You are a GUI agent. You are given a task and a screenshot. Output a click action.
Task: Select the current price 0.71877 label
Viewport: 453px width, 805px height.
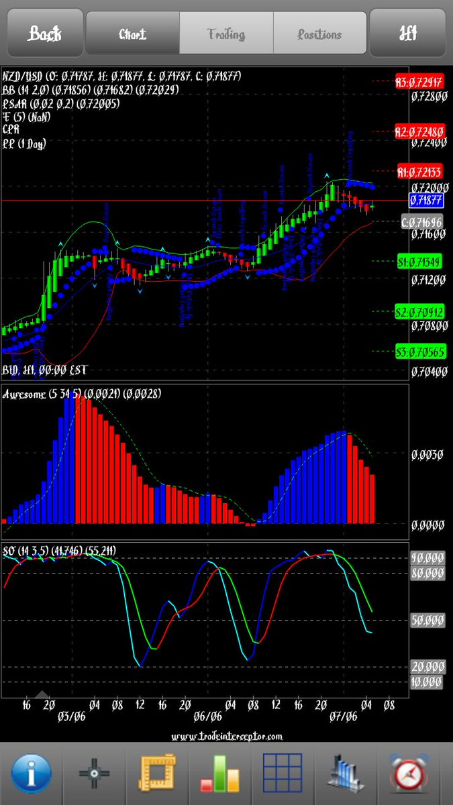pyautogui.click(x=426, y=200)
